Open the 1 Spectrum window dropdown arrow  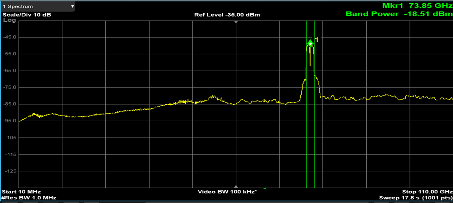click(73, 6)
